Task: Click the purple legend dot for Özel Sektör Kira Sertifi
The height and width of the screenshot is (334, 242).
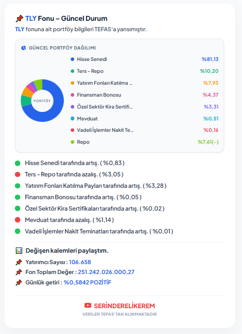Action: click(73, 107)
